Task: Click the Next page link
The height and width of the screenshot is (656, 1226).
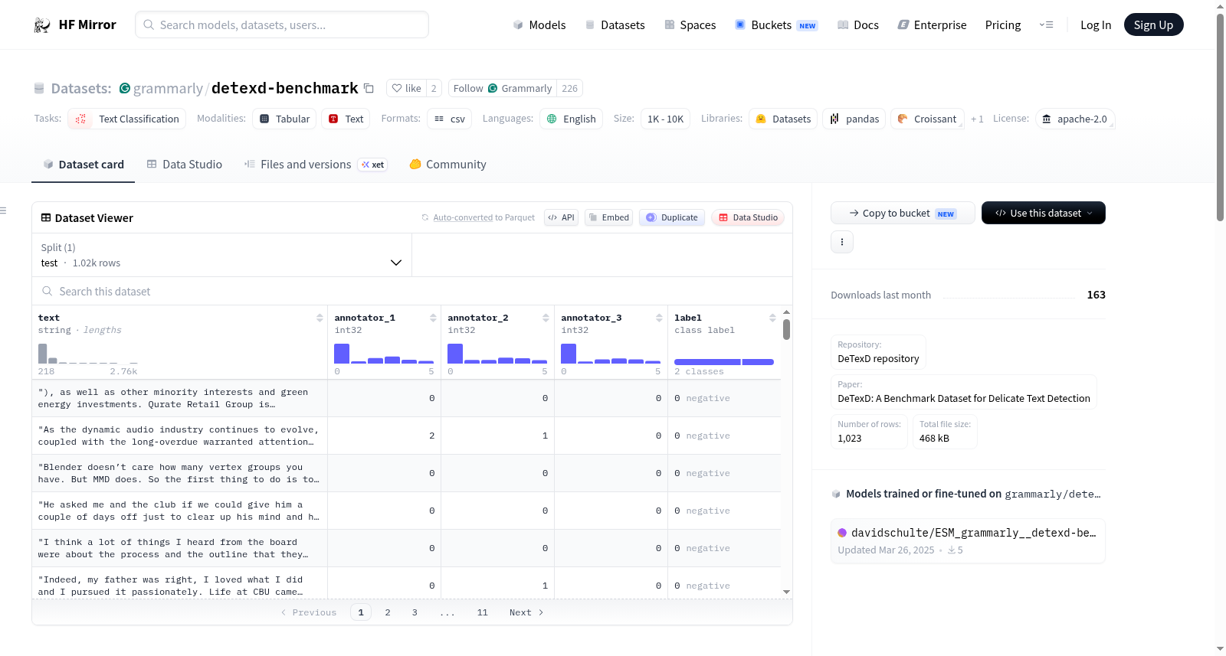Action: [526, 612]
